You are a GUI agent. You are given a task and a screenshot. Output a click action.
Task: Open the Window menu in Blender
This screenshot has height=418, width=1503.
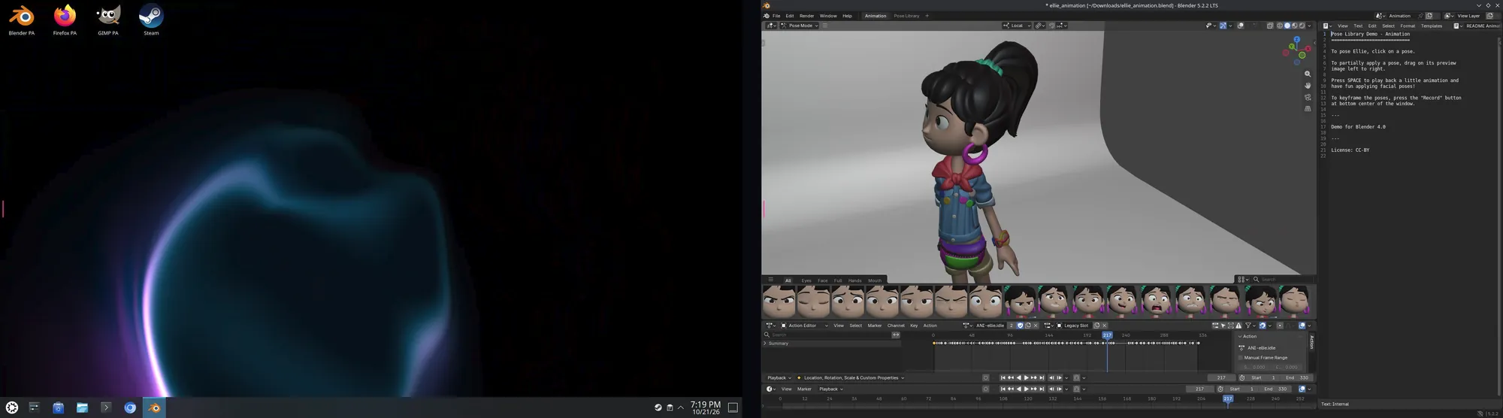[828, 16]
